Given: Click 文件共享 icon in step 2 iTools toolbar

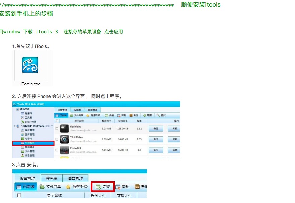Looking at the screenshot, I should click(x=71, y=115).
